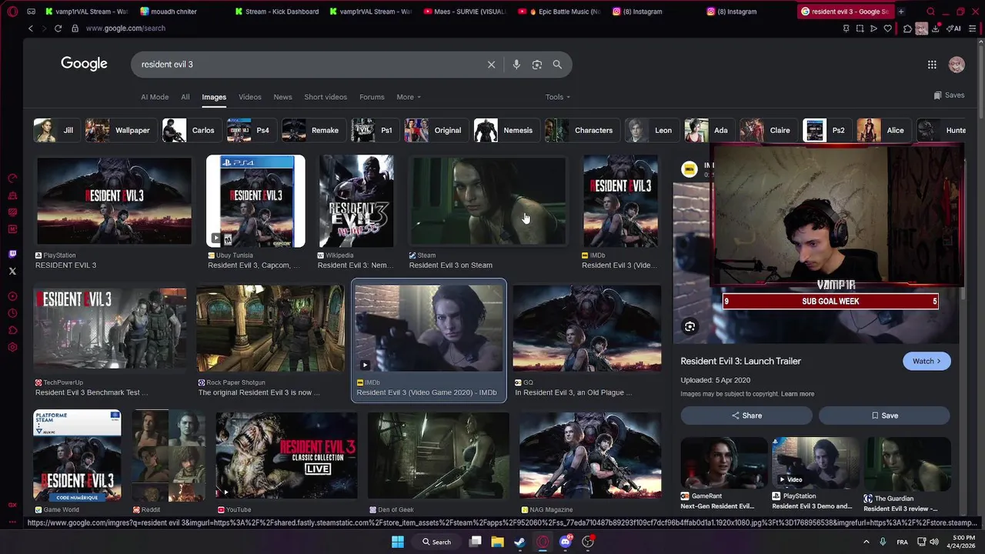The height and width of the screenshot is (554, 985).
Task: Save the previewed image
Action: tap(884, 415)
